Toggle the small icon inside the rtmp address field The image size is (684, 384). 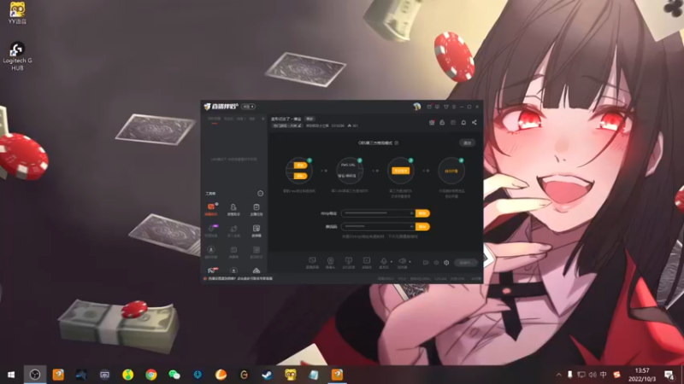411,213
